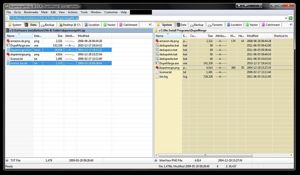300x175 pixels.
Task: Switch to the Backup tab in left pane
Action: coord(48,25)
